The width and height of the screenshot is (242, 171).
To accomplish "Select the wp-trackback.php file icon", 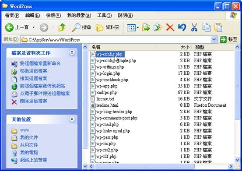I will click(93, 80).
